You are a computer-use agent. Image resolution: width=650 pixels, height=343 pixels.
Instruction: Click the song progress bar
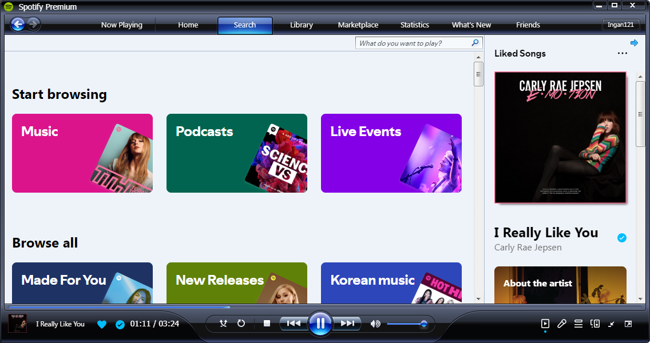pyautogui.click(x=324, y=308)
